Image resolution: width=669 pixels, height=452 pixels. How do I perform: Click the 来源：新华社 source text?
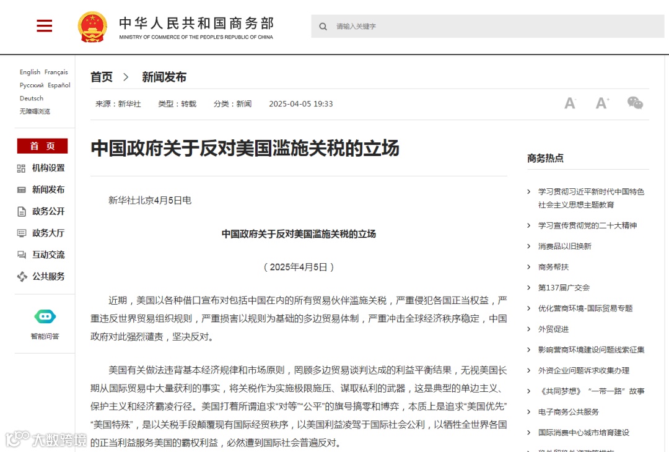point(118,104)
